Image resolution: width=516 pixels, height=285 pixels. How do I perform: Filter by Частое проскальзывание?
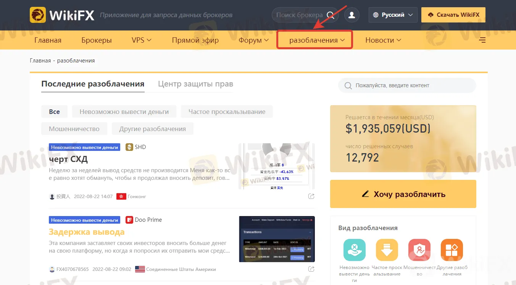coord(227,112)
